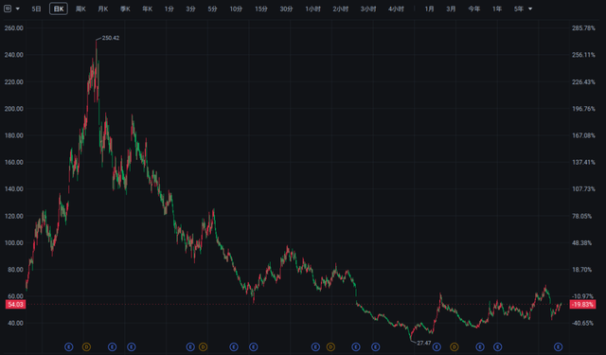Click the second orange dividend marker from left

coord(203,346)
